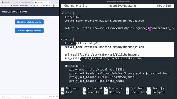177x99 pixels.
Task: Open the Chrome profile avatar
Action: pos(54,5)
